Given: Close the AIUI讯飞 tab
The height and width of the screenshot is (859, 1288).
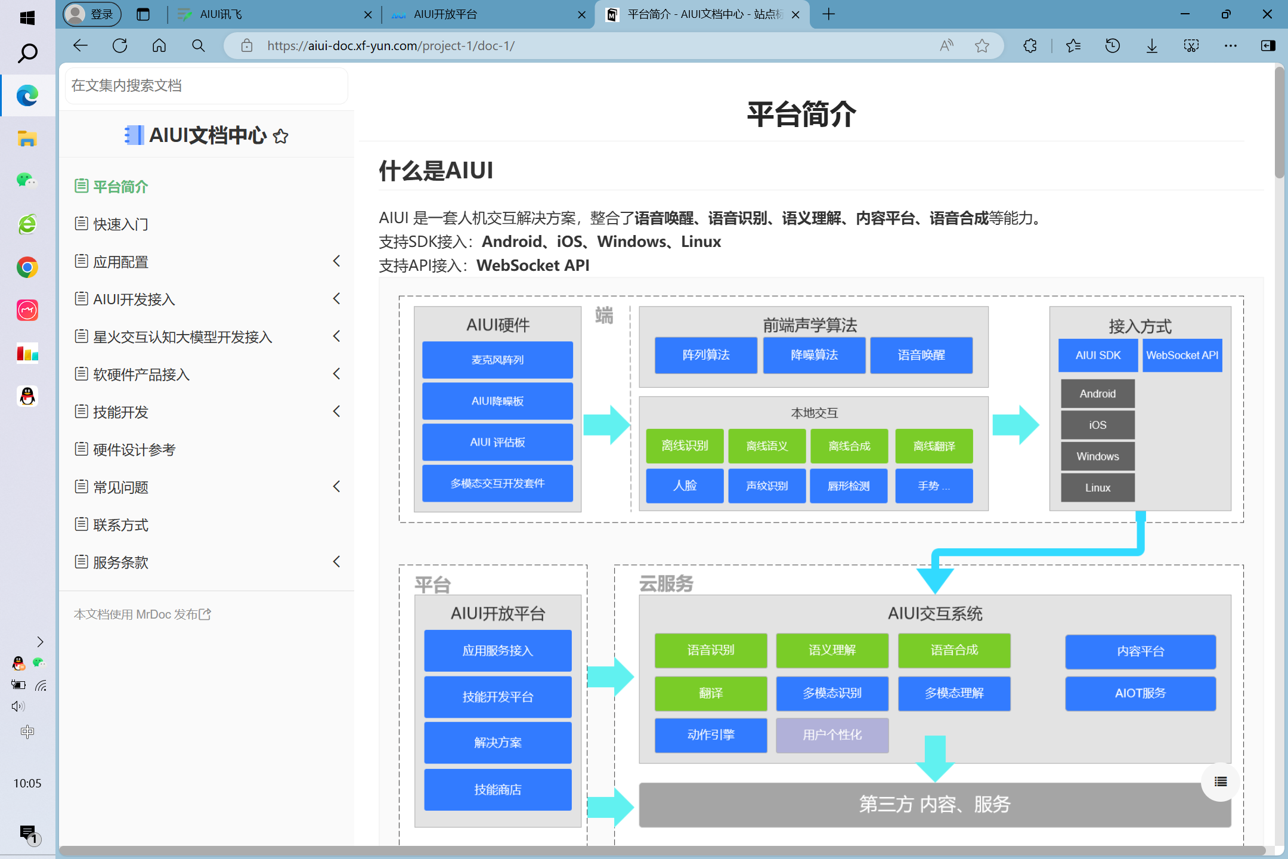Looking at the screenshot, I should 368,15.
